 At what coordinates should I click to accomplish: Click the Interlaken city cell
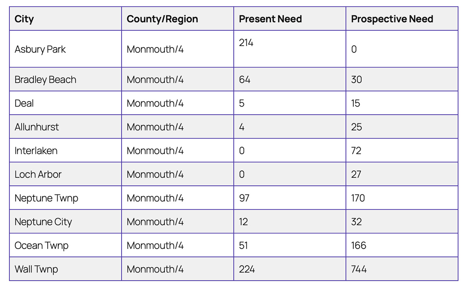click(x=36, y=150)
